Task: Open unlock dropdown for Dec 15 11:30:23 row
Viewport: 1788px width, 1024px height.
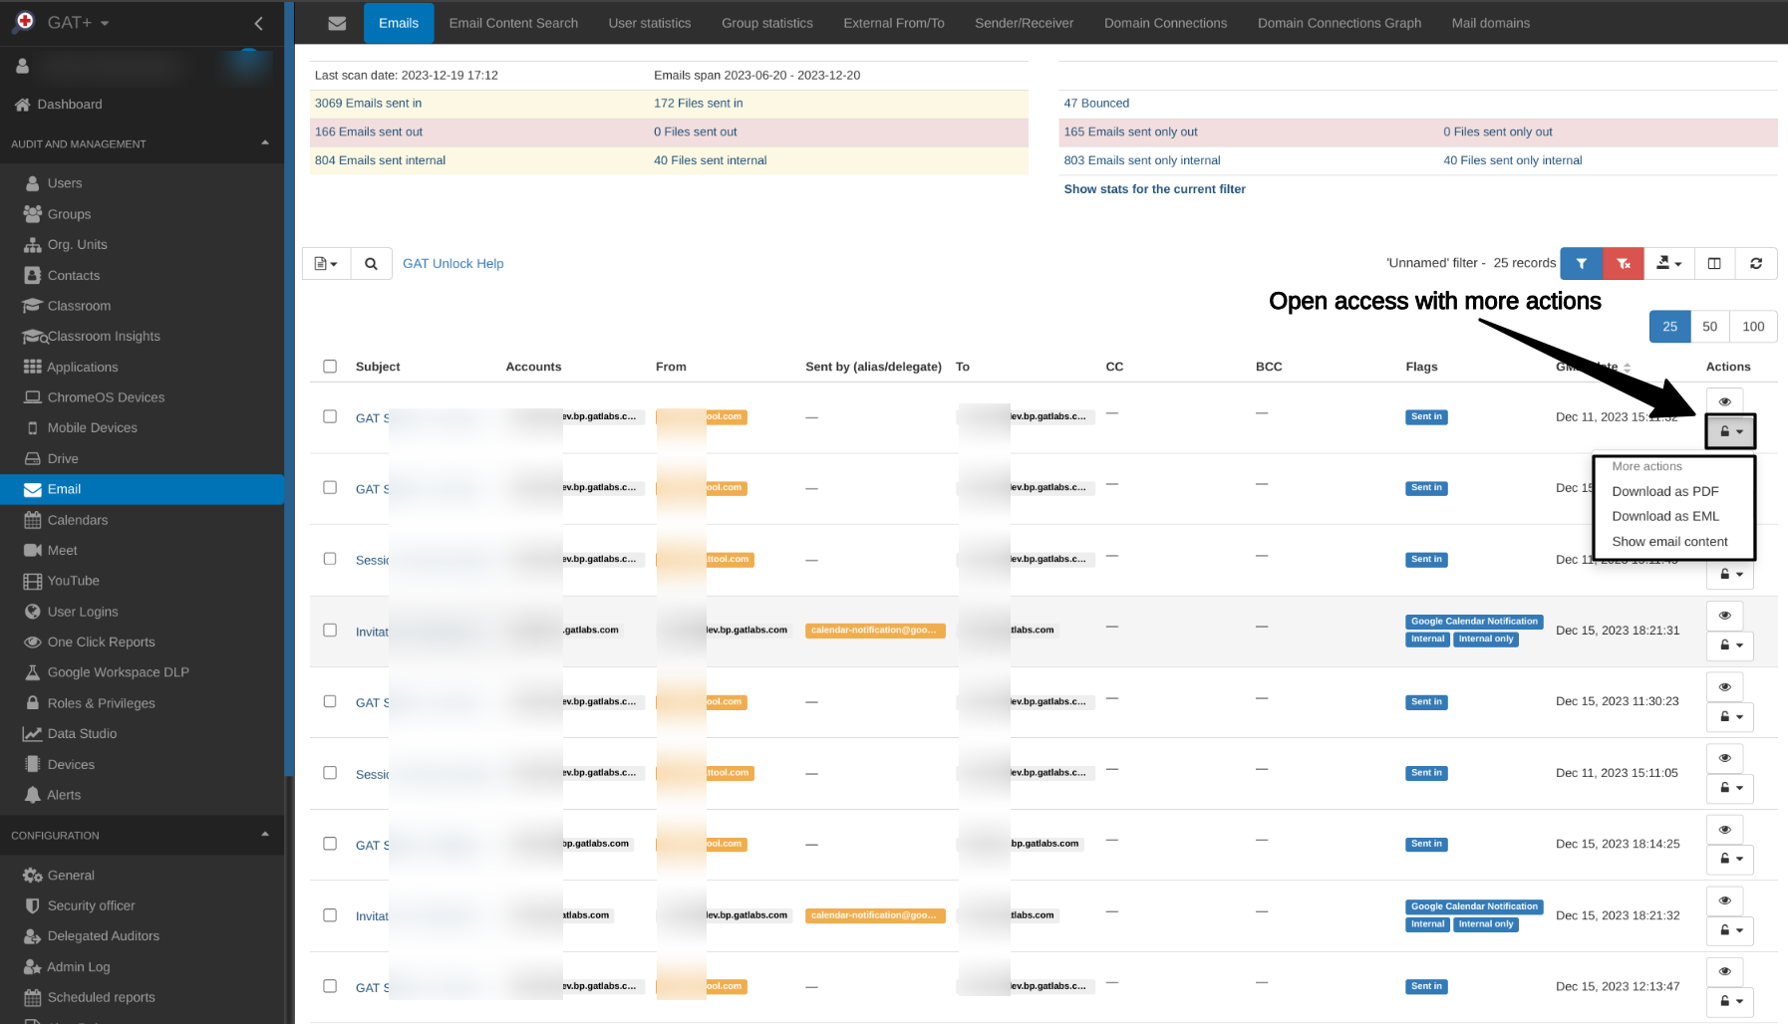Action: [x=1730, y=717]
